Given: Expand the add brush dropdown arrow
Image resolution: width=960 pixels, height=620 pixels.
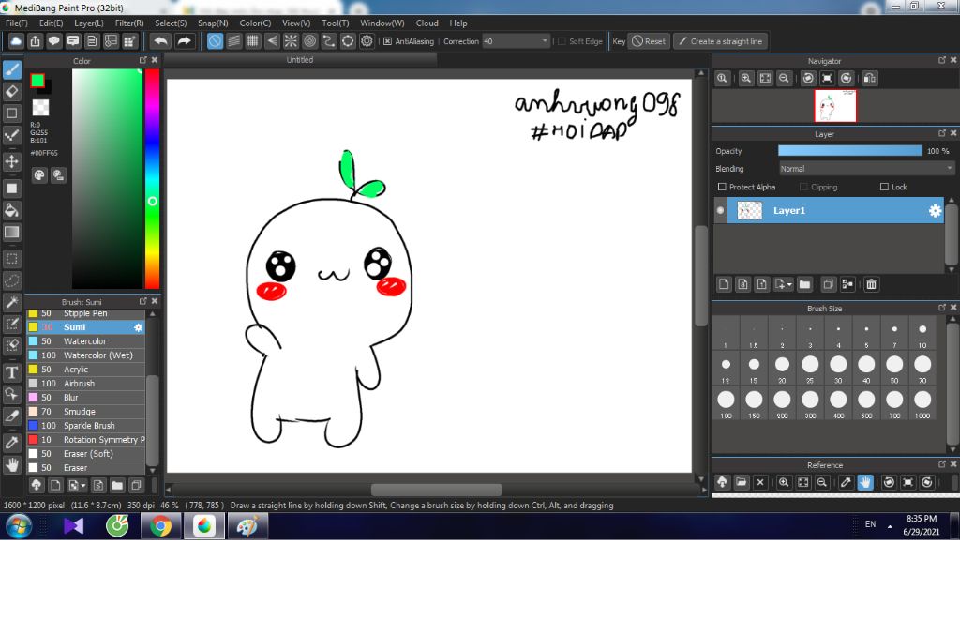Looking at the screenshot, I should pyautogui.click(x=83, y=486).
